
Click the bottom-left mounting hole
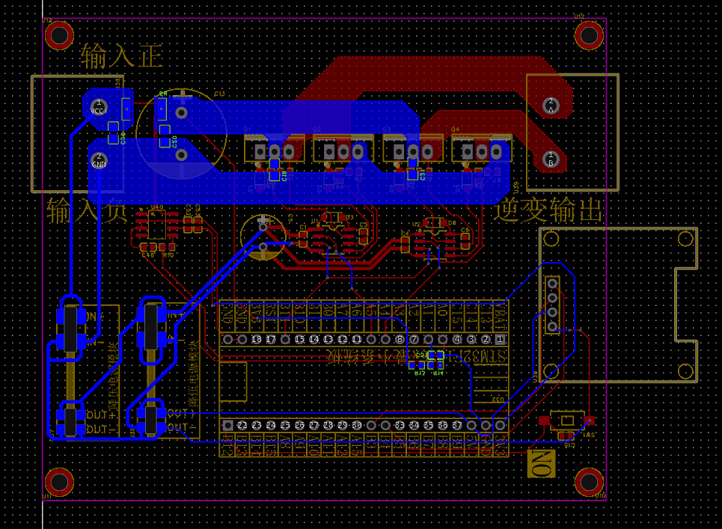tap(59, 483)
